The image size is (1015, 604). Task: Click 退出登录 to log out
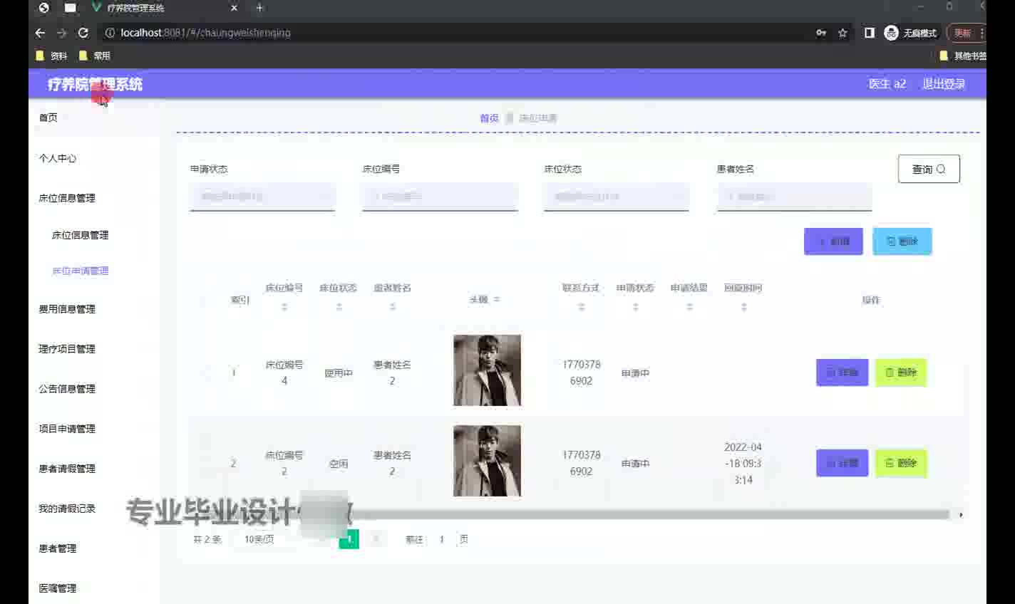(944, 84)
